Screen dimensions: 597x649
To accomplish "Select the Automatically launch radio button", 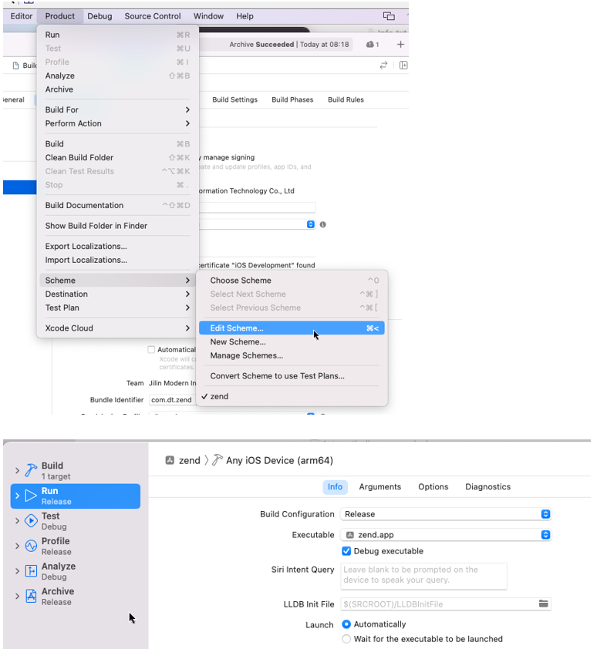I will point(346,624).
